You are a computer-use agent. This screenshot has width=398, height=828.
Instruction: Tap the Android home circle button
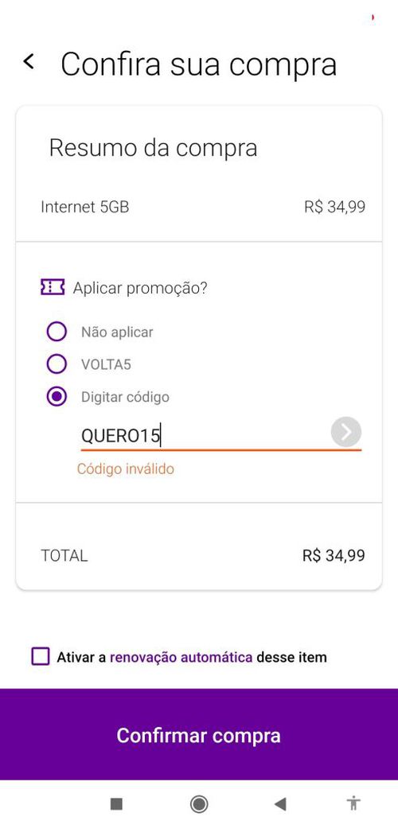(x=199, y=803)
